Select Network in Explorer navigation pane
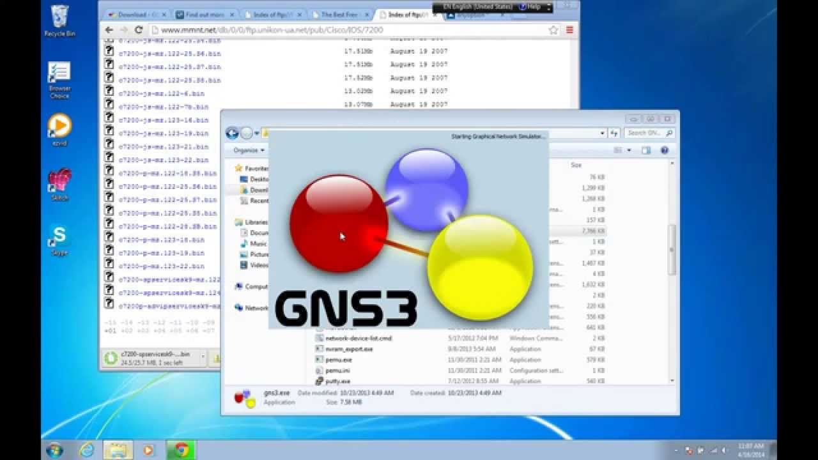 252,307
